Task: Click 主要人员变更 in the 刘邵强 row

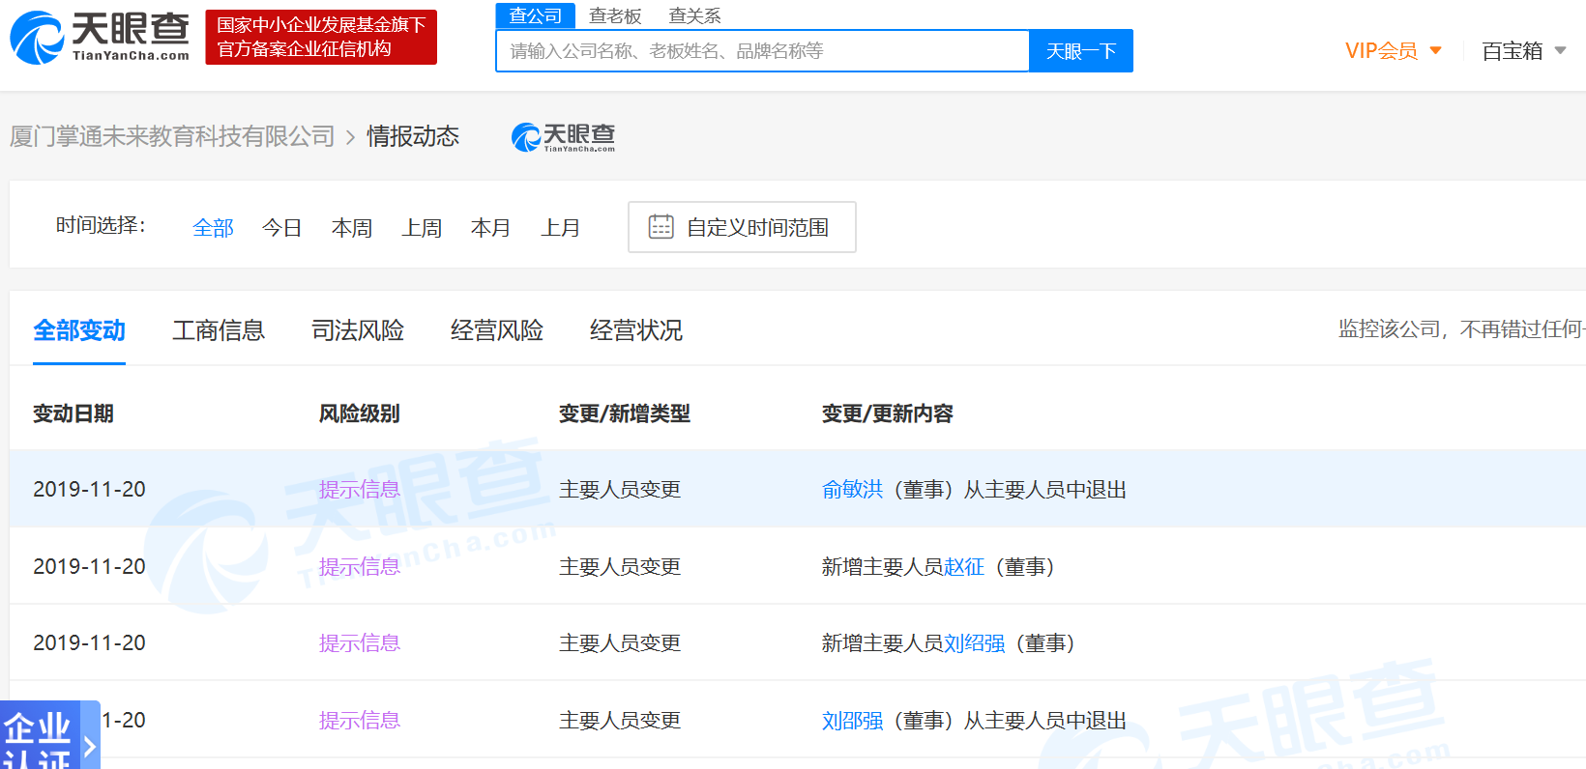Action: point(620,721)
